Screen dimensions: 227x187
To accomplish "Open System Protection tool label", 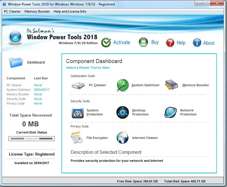I will coord(95,112).
